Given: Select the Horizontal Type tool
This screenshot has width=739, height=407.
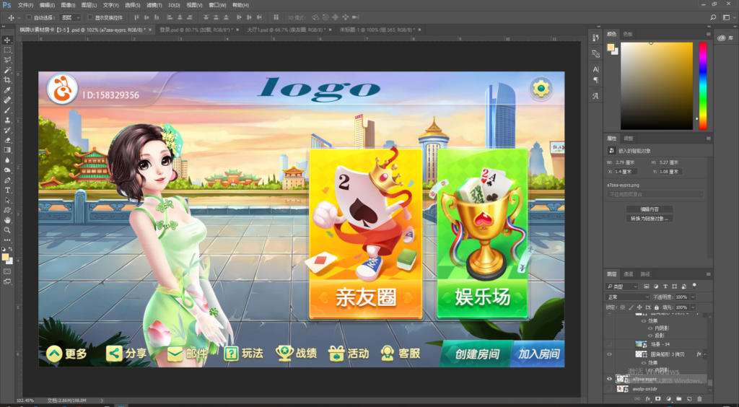Looking at the screenshot, I should 7,190.
